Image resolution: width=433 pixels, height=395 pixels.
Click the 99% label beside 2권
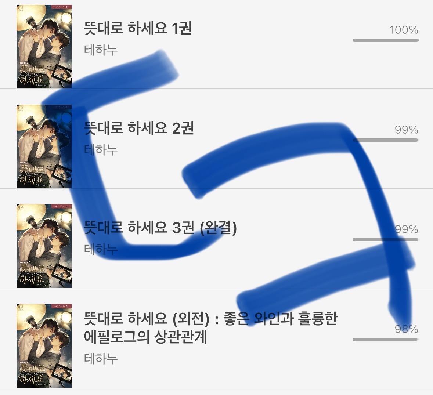407,130
